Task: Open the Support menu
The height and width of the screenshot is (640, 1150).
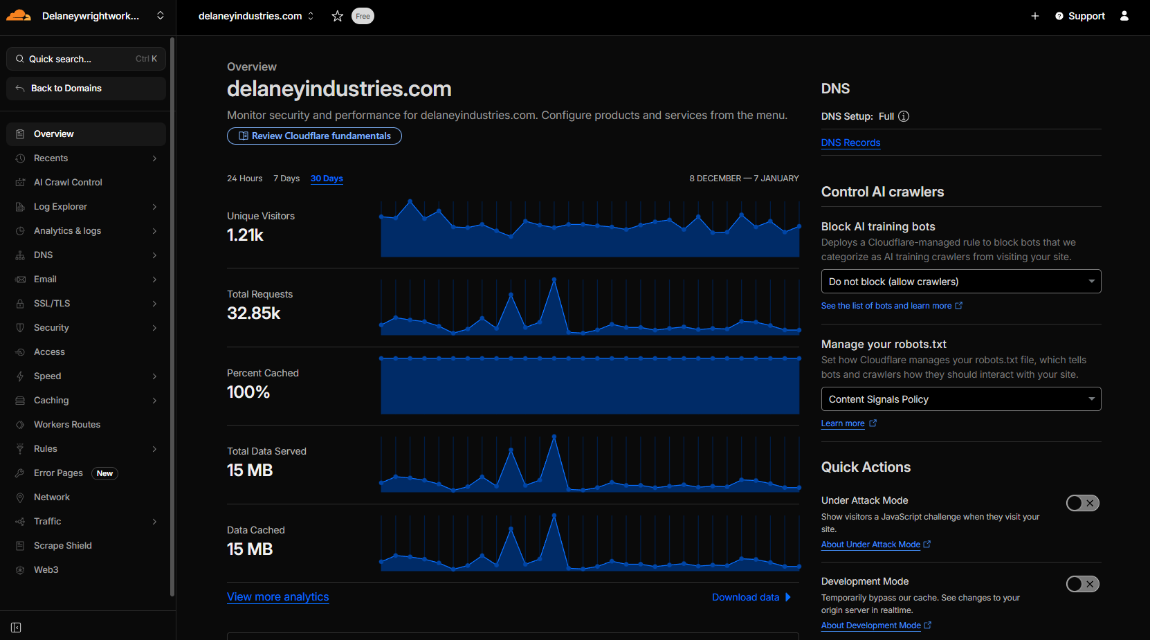Action: pyautogui.click(x=1079, y=15)
